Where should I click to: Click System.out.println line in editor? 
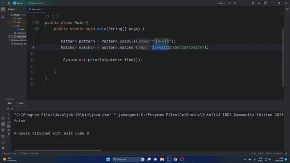[x=103, y=60]
